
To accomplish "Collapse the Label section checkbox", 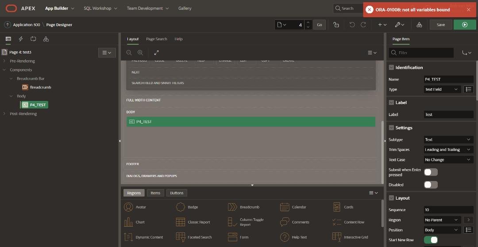I will click(391, 102).
